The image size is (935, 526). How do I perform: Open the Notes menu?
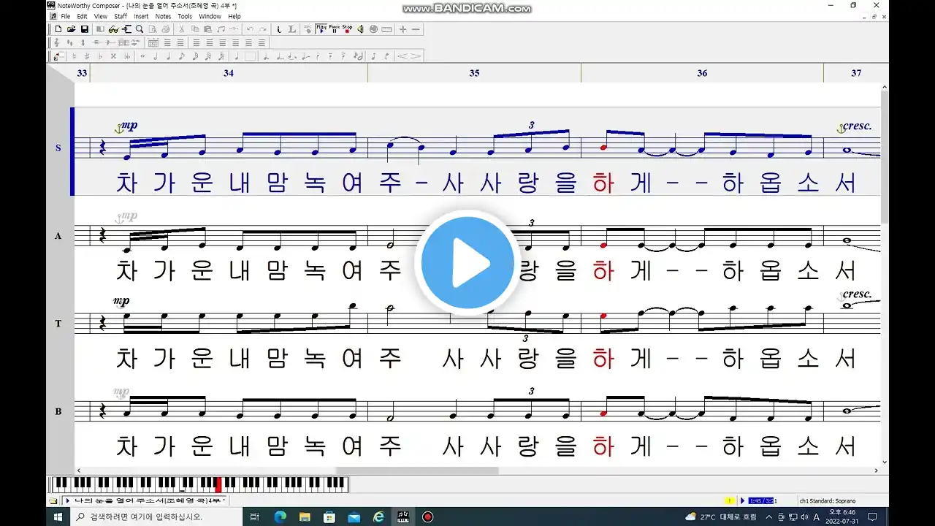point(163,16)
